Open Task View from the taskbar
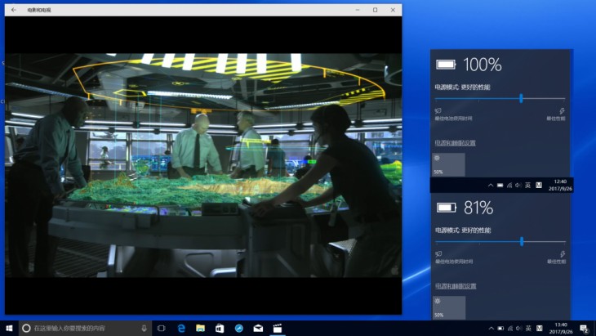 click(x=161, y=328)
